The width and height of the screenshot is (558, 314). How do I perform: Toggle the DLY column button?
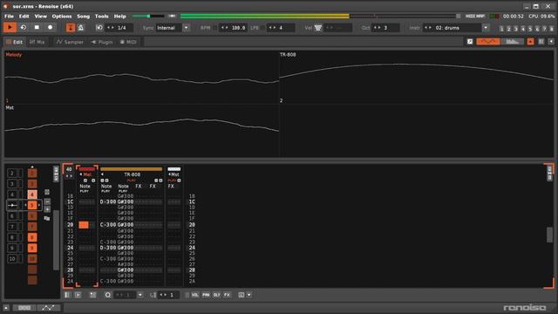point(216,295)
